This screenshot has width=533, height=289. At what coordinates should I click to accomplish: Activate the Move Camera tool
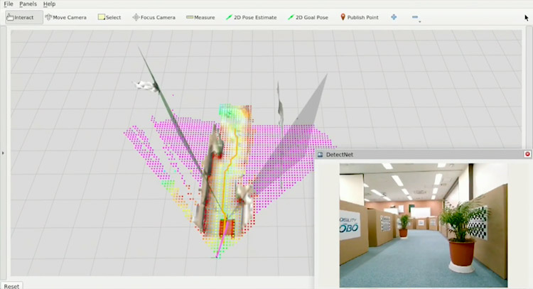(x=65, y=17)
